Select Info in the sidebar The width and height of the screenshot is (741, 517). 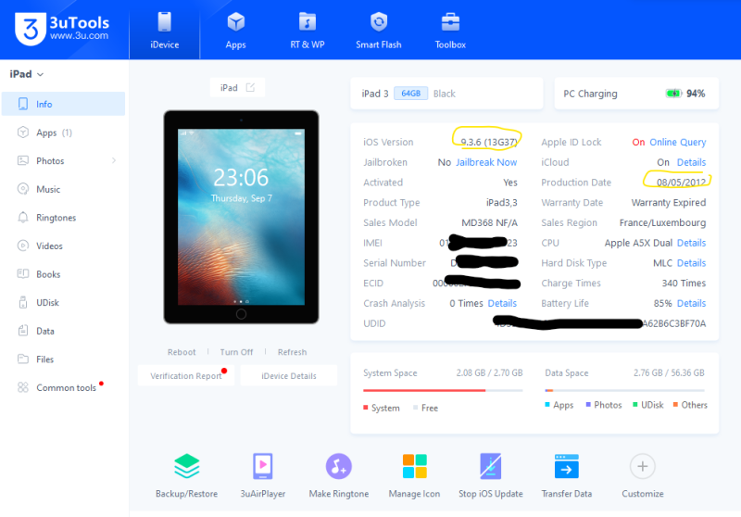click(x=63, y=104)
